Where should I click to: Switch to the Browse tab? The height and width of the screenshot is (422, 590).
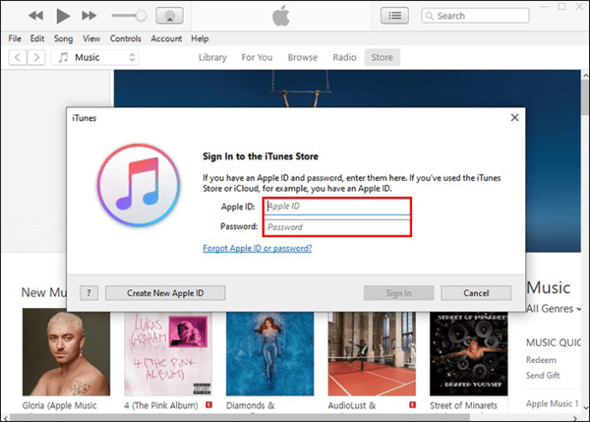coord(303,57)
